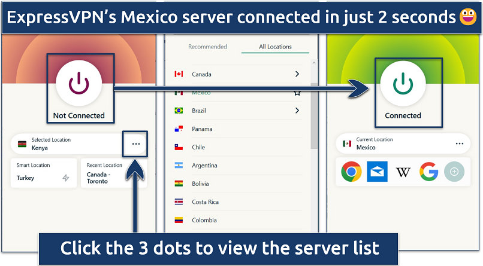The height and width of the screenshot is (266, 483).
Task: Choose Argentina from the server list
Action: point(238,166)
